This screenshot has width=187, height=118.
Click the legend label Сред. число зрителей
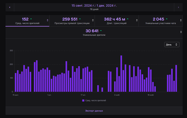click(96, 100)
